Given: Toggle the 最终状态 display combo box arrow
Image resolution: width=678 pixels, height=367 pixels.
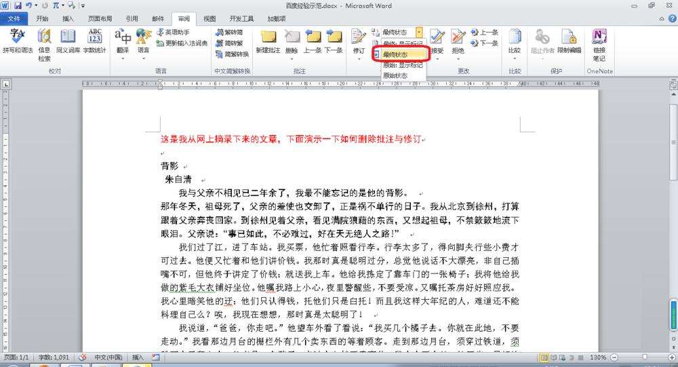Looking at the screenshot, I should (419, 33).
